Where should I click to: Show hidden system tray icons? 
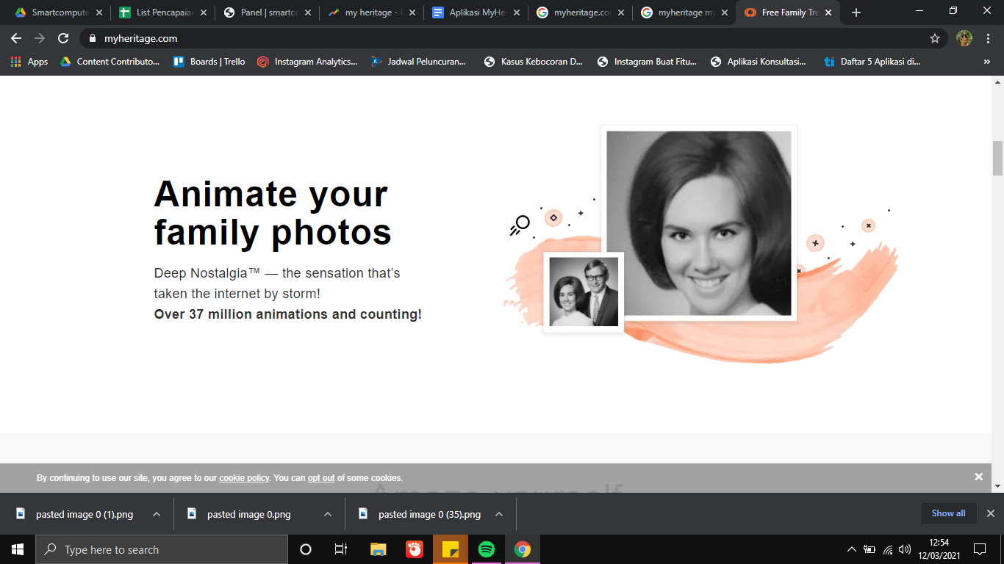[852, 549]
